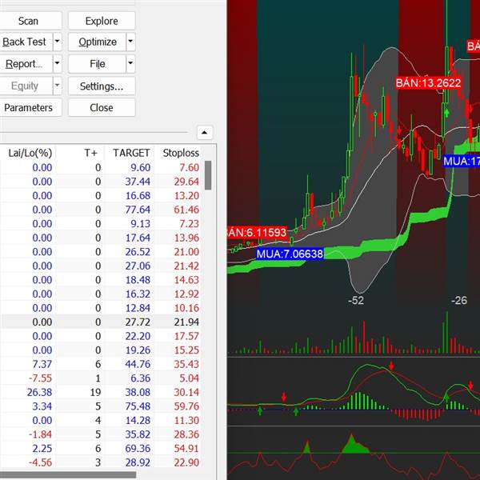Click the vertical scrollbar thumb in results list
Image resolution: width=480 pixels, height=480 pixels.
(x=208, y=175)
